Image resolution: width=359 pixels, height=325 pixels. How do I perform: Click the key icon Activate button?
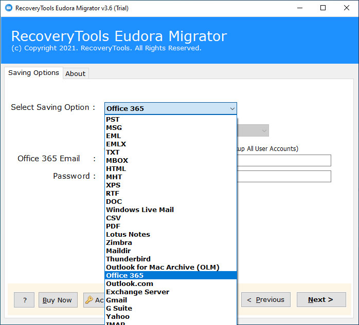pyautogui.click(x=94, y=300)
